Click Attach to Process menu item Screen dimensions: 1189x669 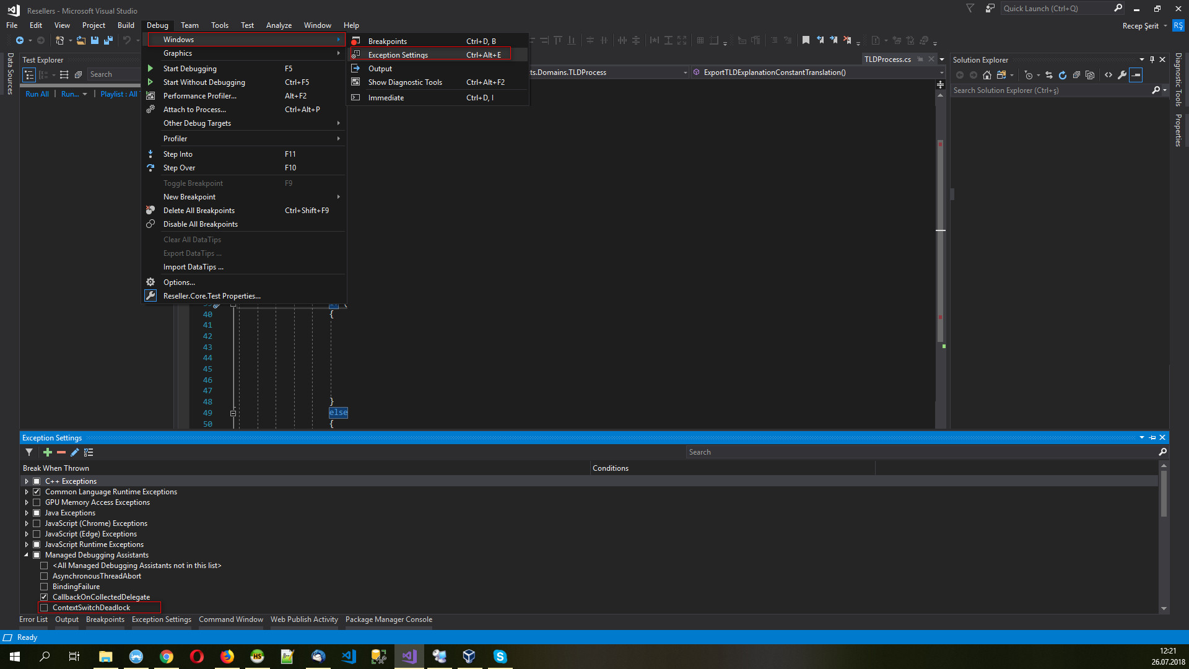244,110
